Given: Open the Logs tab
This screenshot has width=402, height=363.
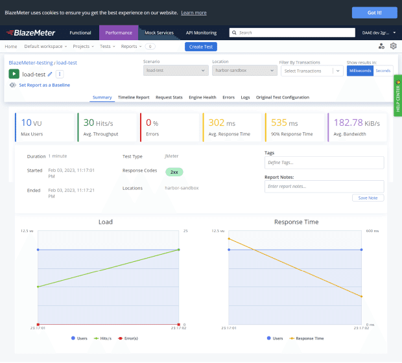Looking at the screenshot, I should pyautogui.click(x=245, y=97).
